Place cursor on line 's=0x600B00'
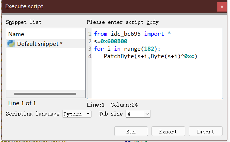Screen dimensions: 230x142 [111, 41]
